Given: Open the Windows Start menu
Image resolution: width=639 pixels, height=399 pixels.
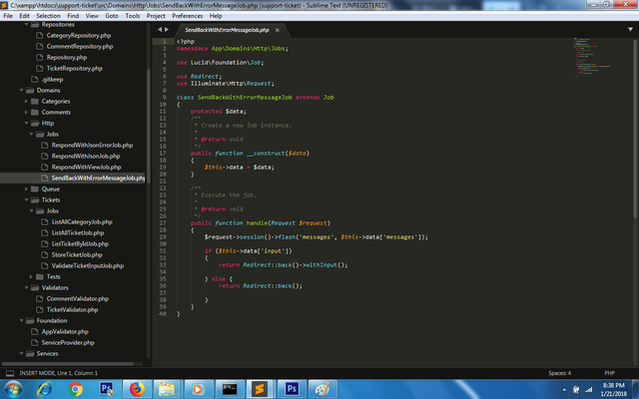Looking at the screenshot, I should coord(13,389).
